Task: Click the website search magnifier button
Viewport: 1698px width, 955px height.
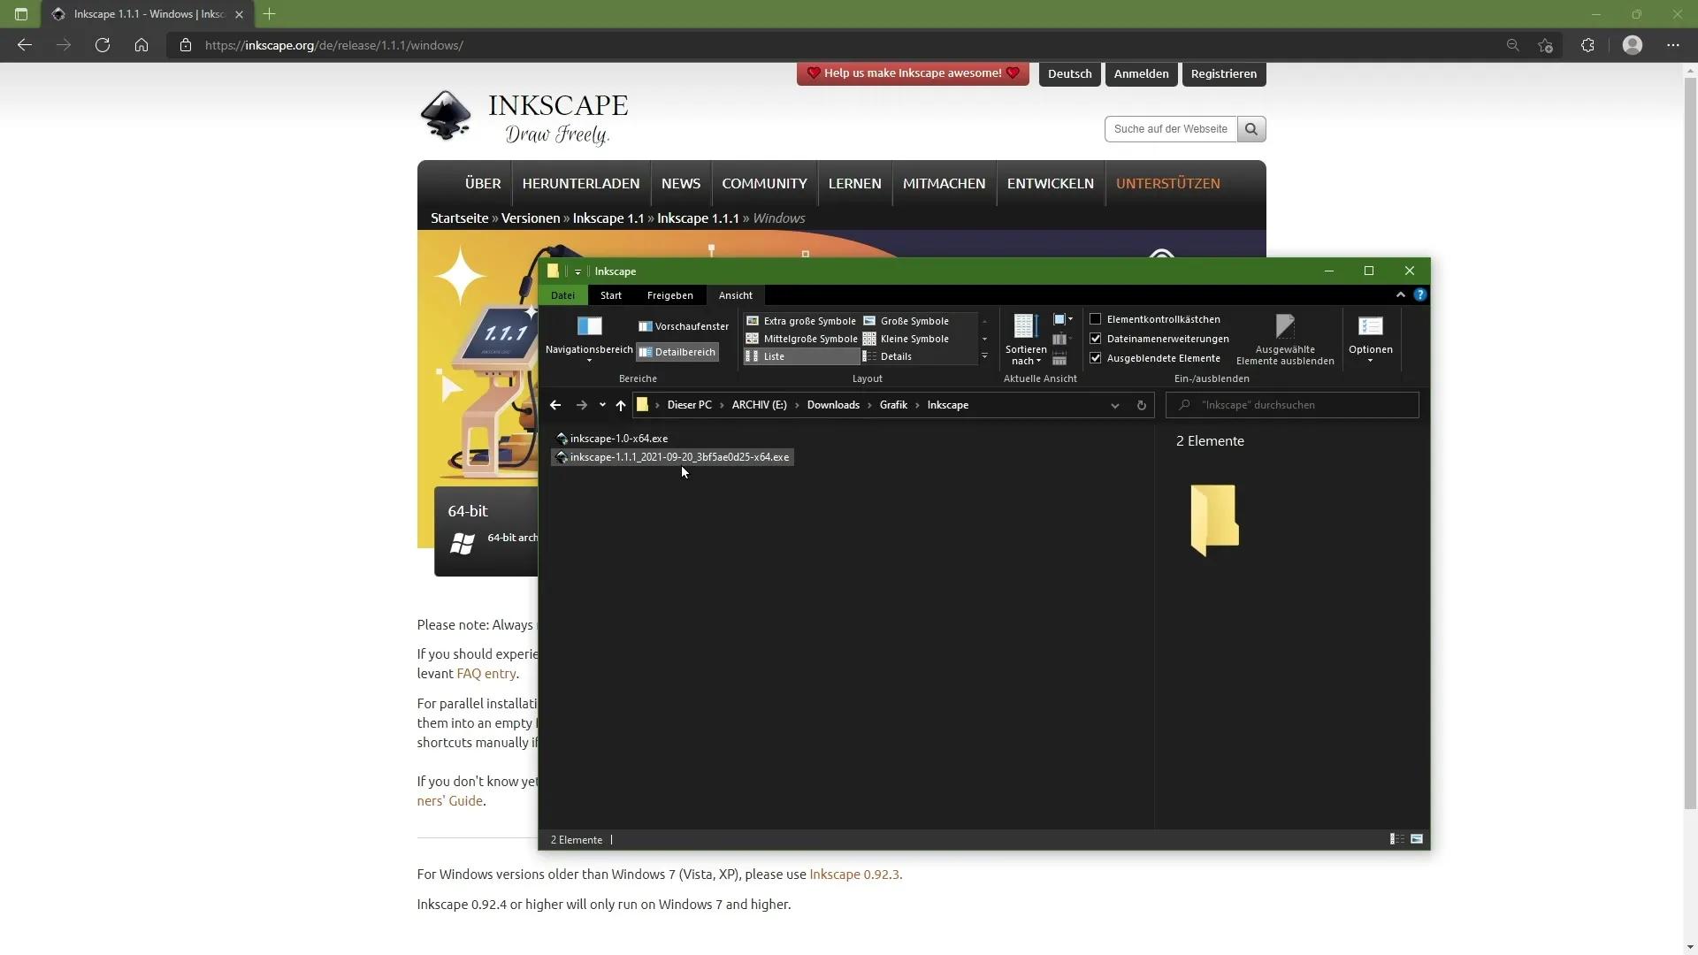Action: click(1251, 129)
